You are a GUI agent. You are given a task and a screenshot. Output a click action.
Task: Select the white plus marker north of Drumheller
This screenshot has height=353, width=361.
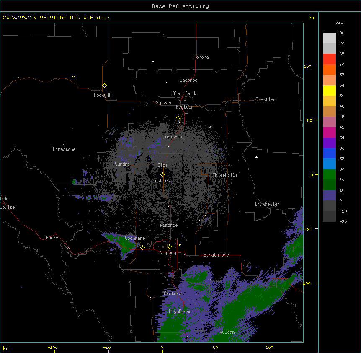click(x=256, y=157)
